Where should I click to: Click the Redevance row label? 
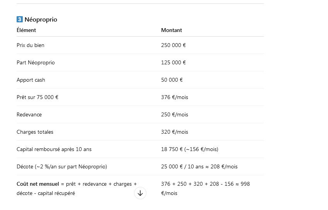29,114
